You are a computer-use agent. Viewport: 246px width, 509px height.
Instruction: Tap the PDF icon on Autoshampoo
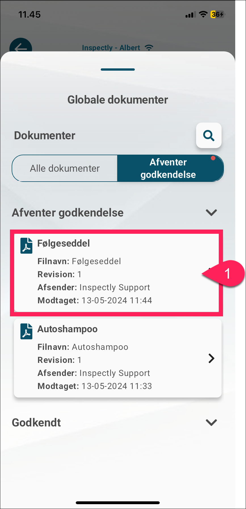coord(26,331)
